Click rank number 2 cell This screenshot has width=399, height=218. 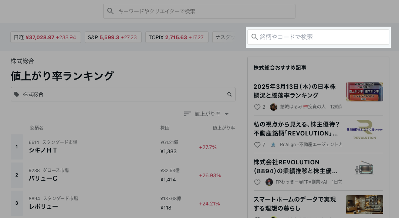click(x=17, y=175)
